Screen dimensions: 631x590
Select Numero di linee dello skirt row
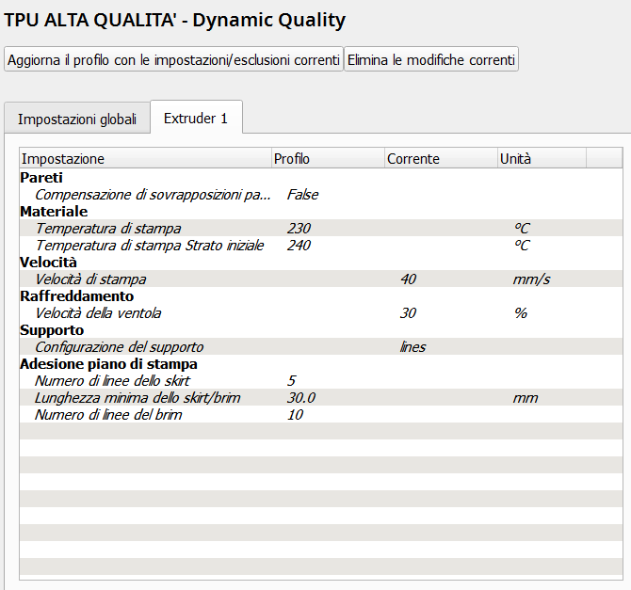(321, 380)
